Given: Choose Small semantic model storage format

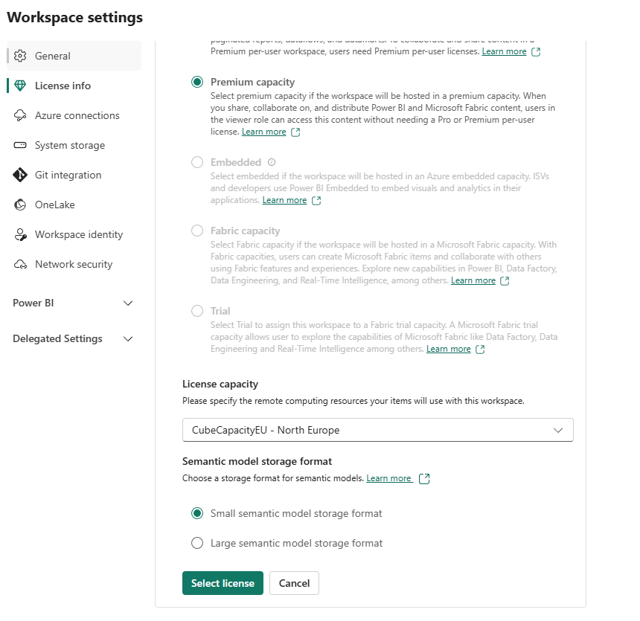Looking at the screenshot, I should click(x=197, y=513).
